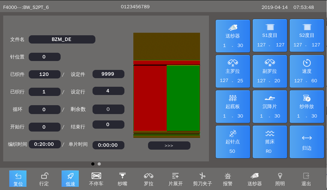
Task: Expand the pattern preview with >>> button
Action: click(x=169, y=146)
